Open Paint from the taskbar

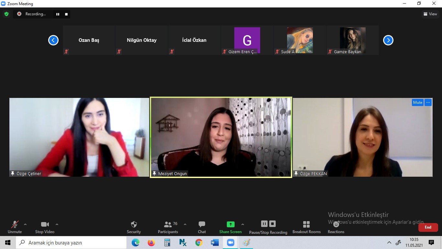(246, 243)
